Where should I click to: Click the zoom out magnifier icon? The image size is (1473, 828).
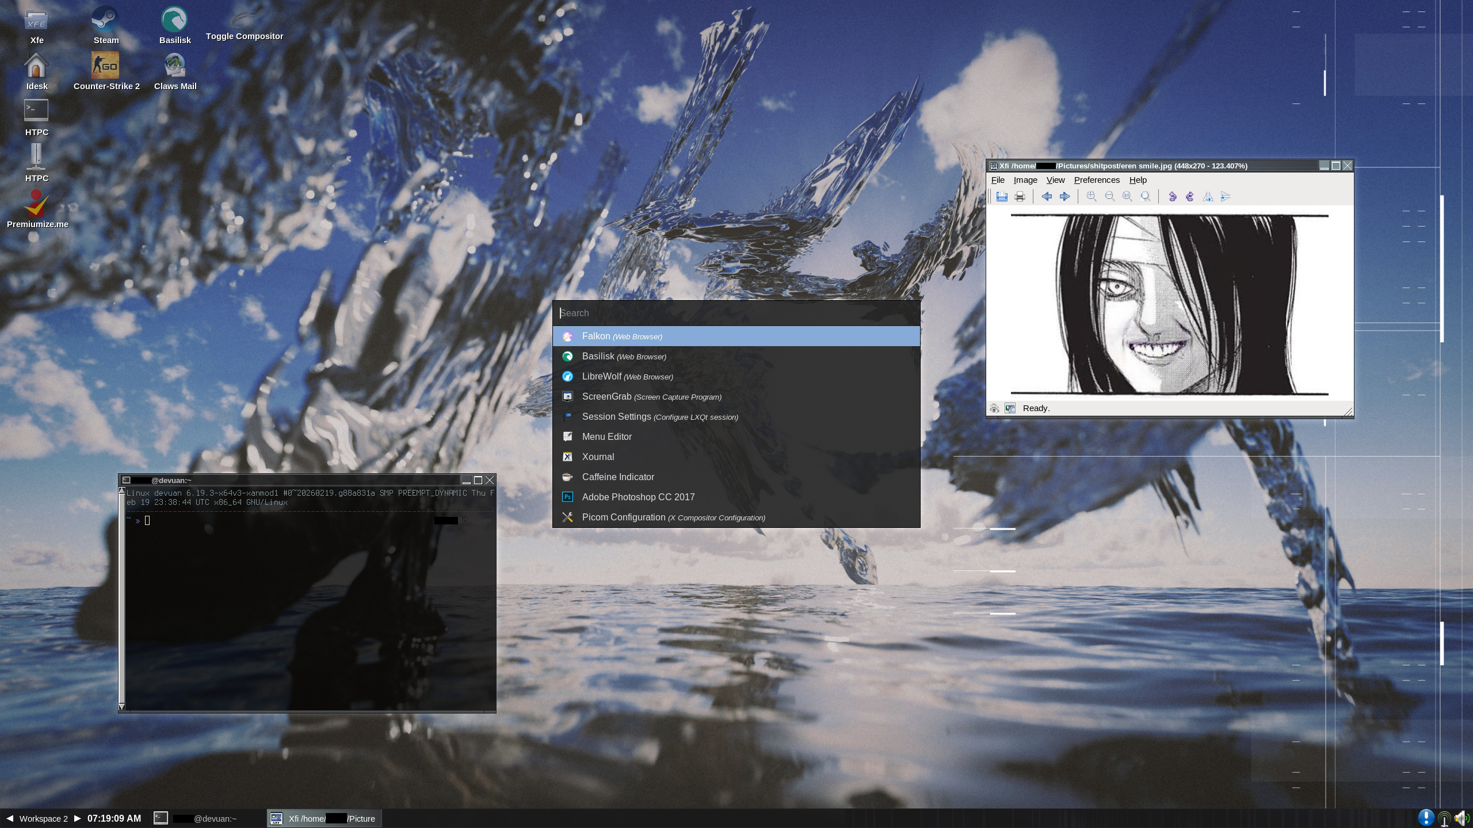tap(1109, 197)
